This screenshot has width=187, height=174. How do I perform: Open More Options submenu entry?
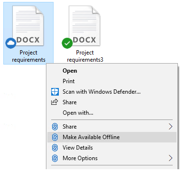tap(112, 158)
